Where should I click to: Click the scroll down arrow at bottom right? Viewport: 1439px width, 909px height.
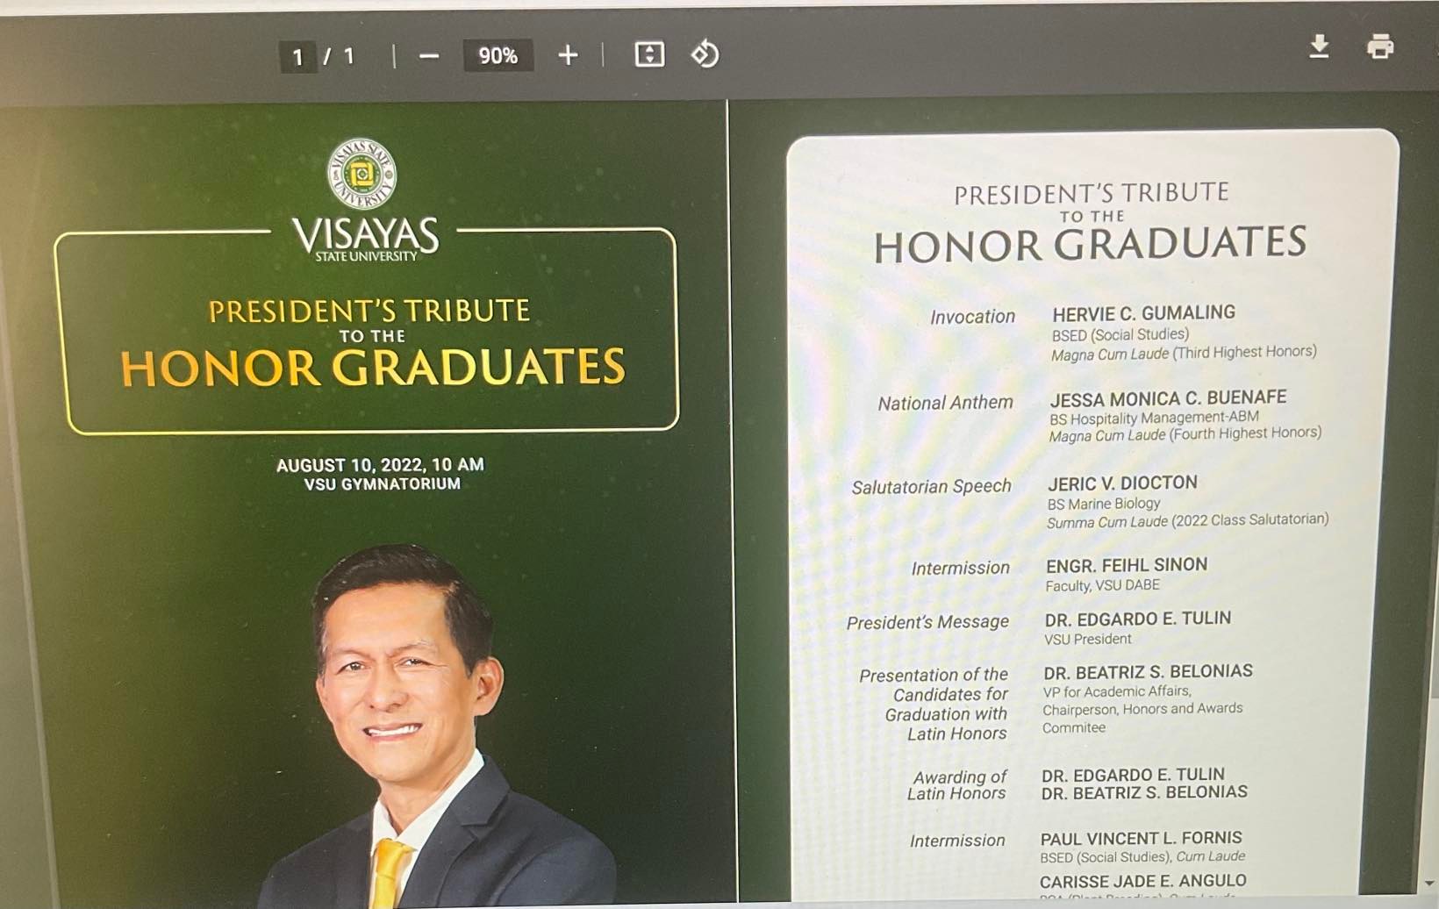(x=1429, y=883)
